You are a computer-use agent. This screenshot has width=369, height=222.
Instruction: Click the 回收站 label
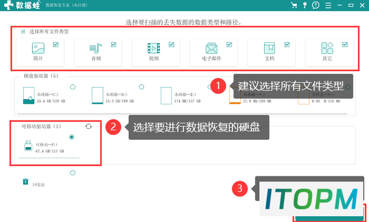point(39,185)
